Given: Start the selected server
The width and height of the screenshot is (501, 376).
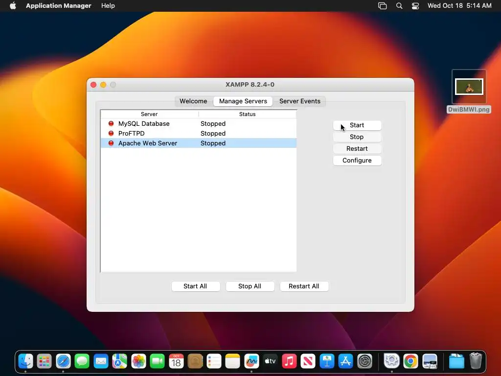Looking at the screenshot, I should click(x=357, y=125).
